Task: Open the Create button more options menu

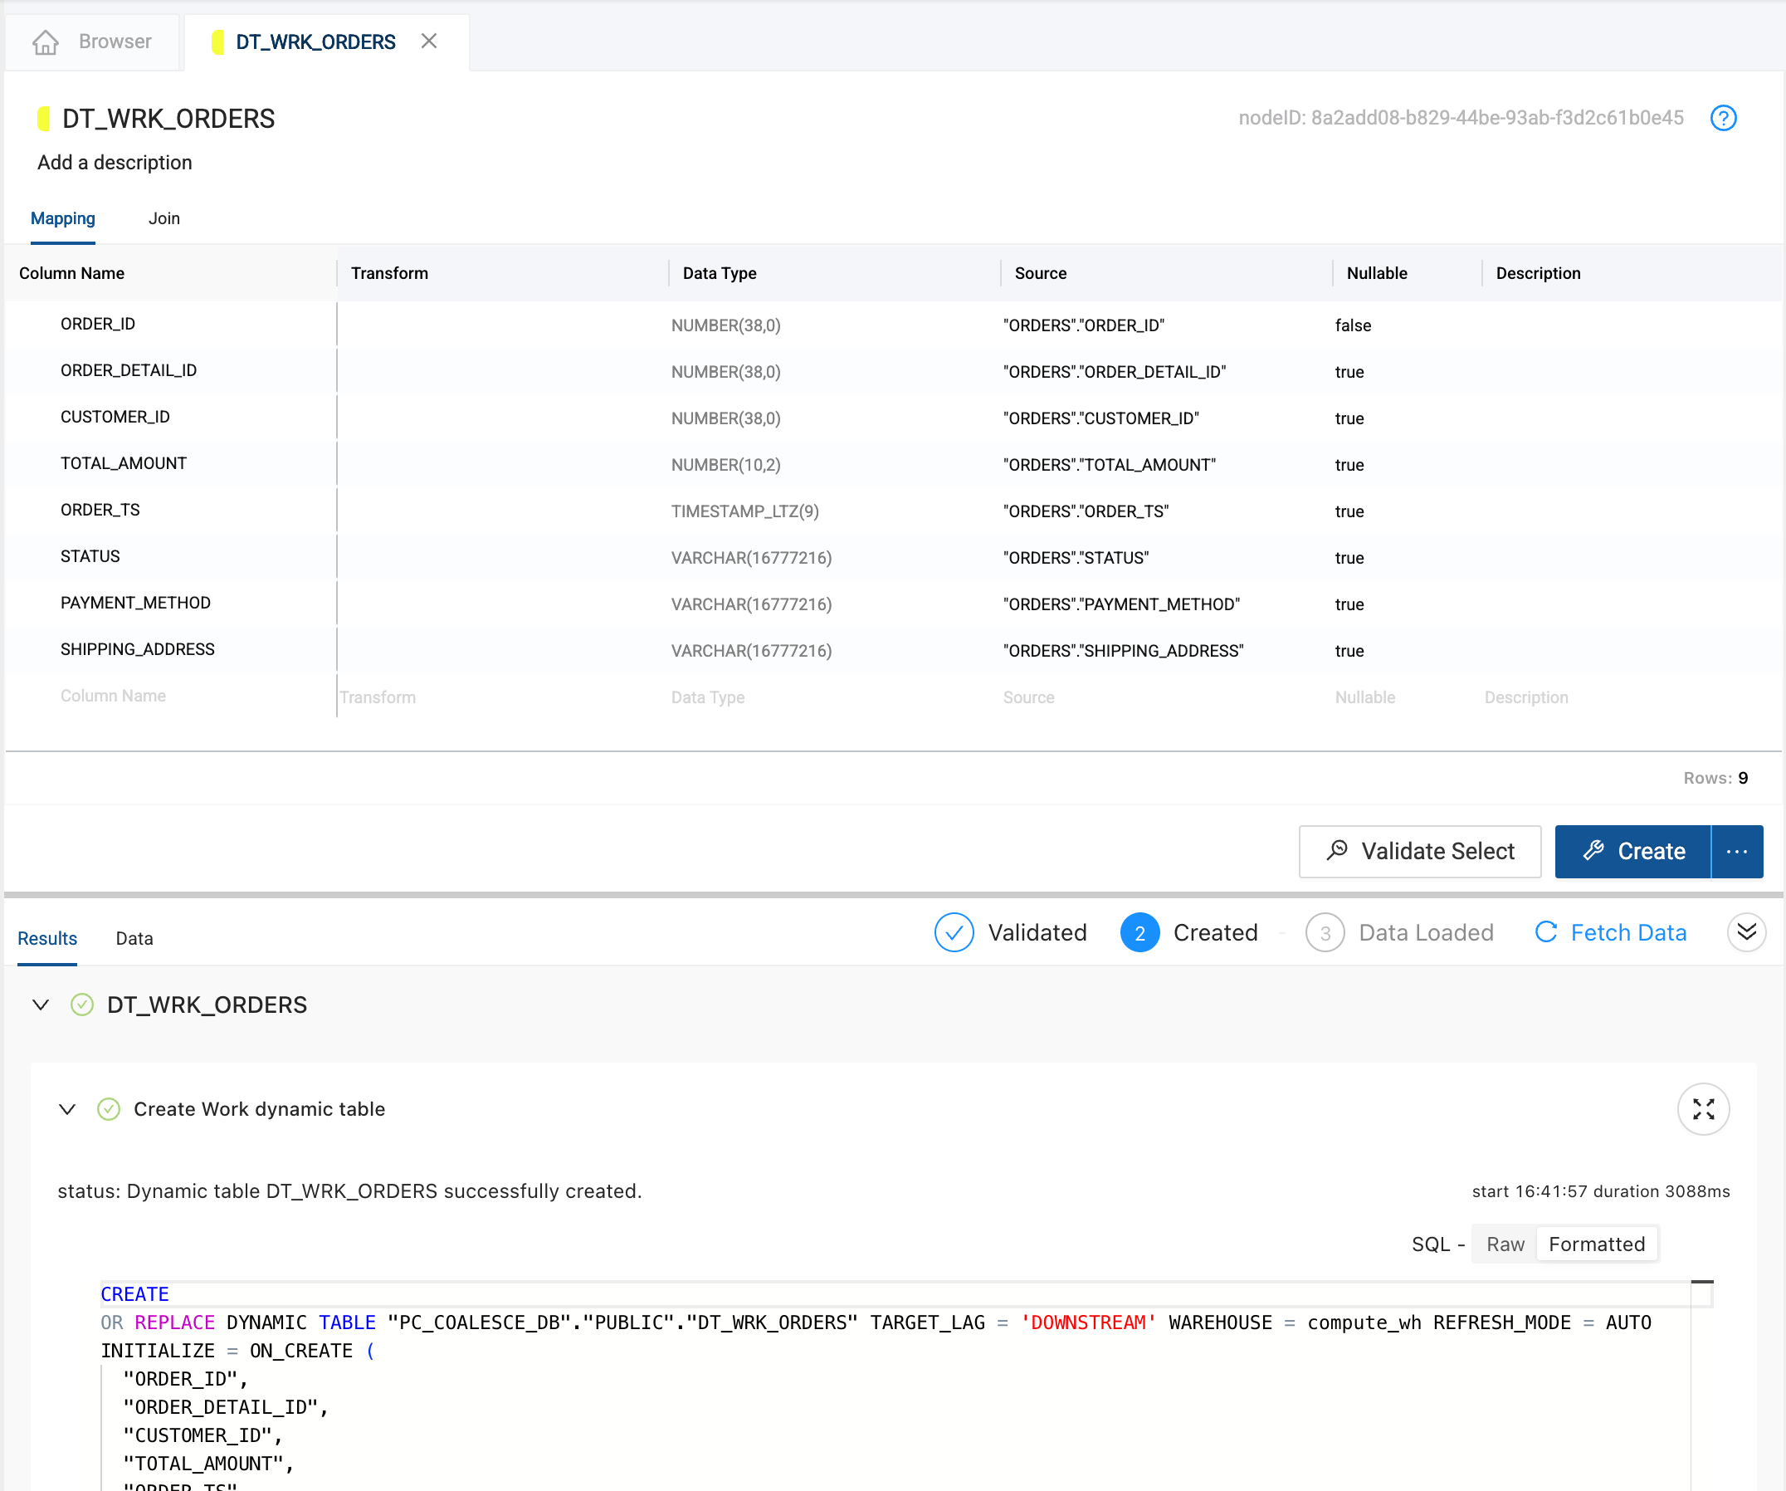Action: [x=1736, y=851]
